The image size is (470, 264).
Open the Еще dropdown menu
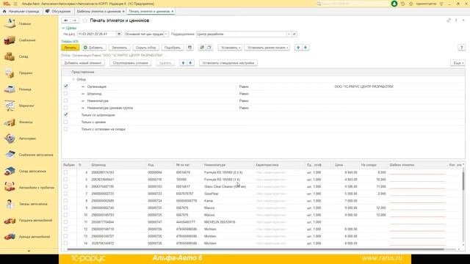[x=458, y=63]
